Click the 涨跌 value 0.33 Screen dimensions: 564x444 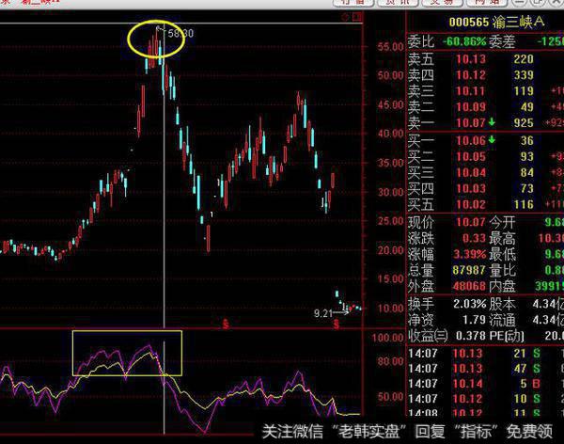coord(474,238)
